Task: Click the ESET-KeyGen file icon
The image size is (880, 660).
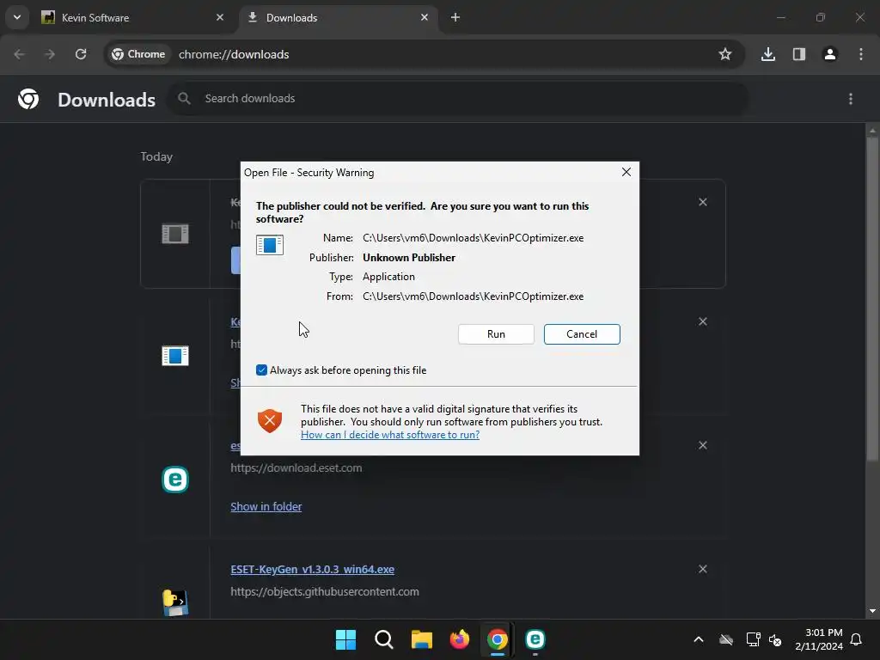Action: pos(175,602)
